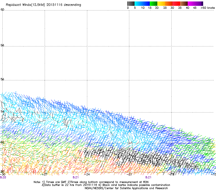Select the latitude label '52'
The image size is (216, 190).
[x=2, y=142]
